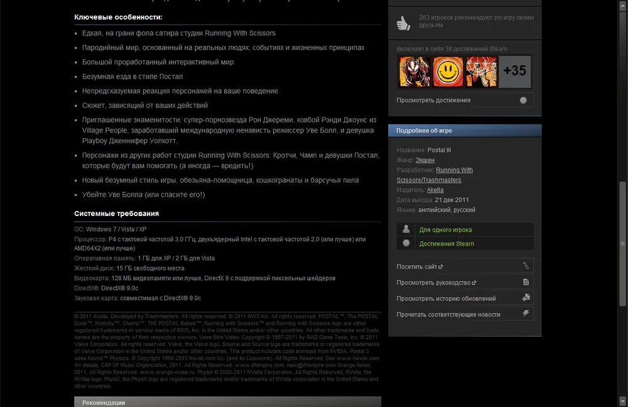
Task: Click the update history icon
Action: [526, 298]
